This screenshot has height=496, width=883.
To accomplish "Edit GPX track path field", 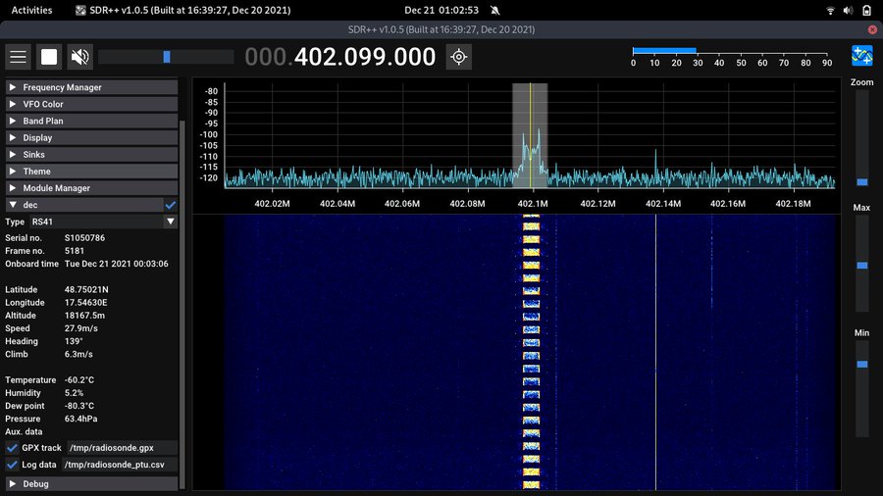I will point(123,448).
